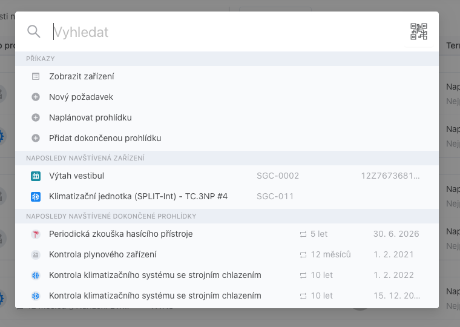Open Výtah vestibul device SGC-0002

tap(77, 176)
